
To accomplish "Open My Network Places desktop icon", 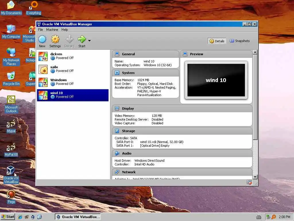I will click(11, 56).
